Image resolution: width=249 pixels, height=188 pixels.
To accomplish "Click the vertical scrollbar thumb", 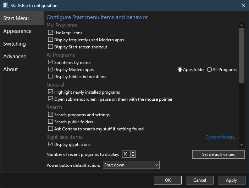I will point(242,55).
